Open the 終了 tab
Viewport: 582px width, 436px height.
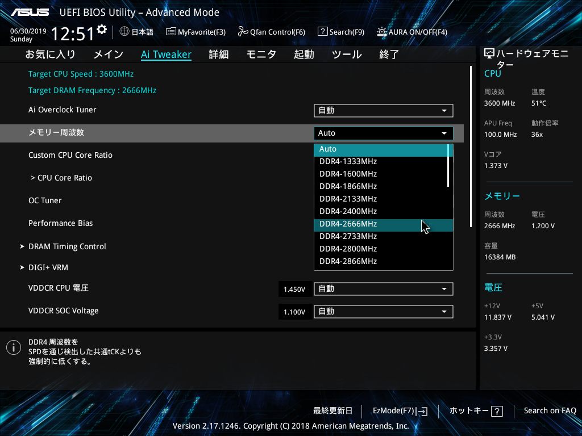[389, 54]
